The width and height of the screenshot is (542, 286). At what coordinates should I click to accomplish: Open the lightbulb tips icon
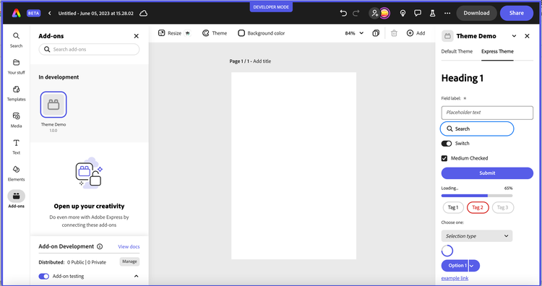(x=403, y=13)
